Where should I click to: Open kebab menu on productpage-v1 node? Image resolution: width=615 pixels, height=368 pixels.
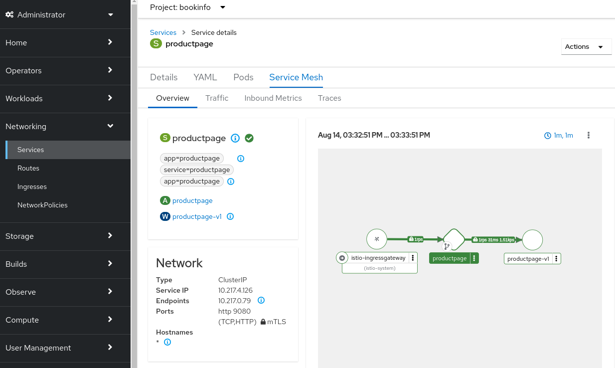(x=556, y=258)
